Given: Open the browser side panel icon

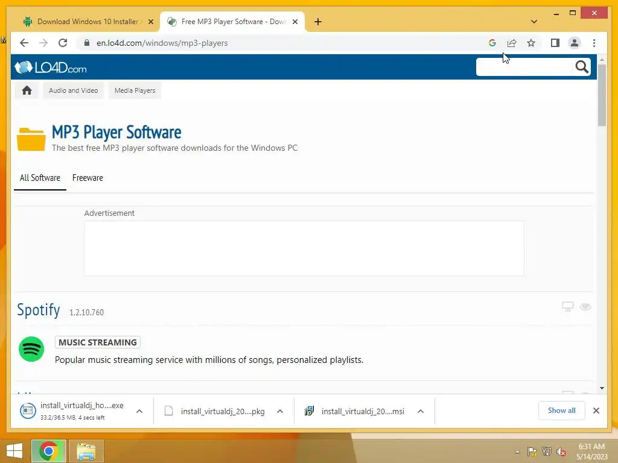Looking at the screenshot, I should (x=555, y=43).
